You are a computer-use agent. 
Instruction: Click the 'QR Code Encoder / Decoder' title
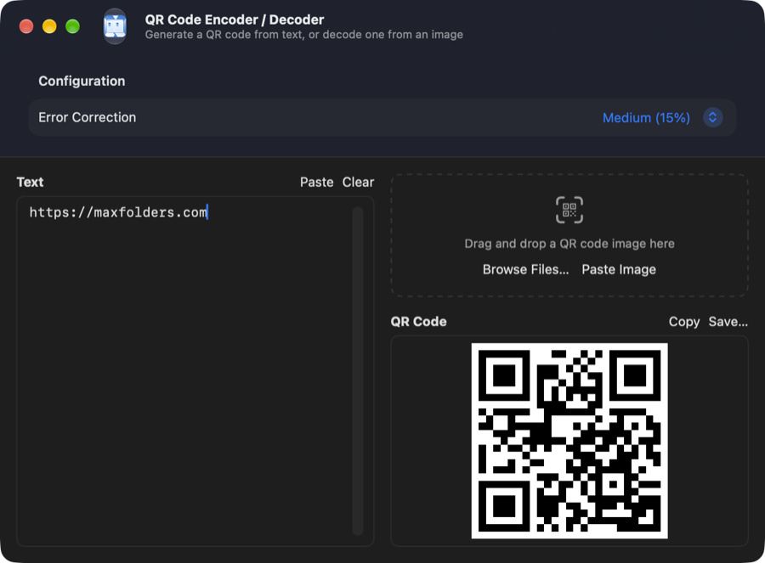(x=235, y=20)
